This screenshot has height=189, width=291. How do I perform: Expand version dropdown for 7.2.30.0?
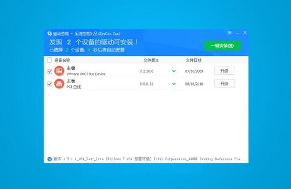tap(174, 71)
